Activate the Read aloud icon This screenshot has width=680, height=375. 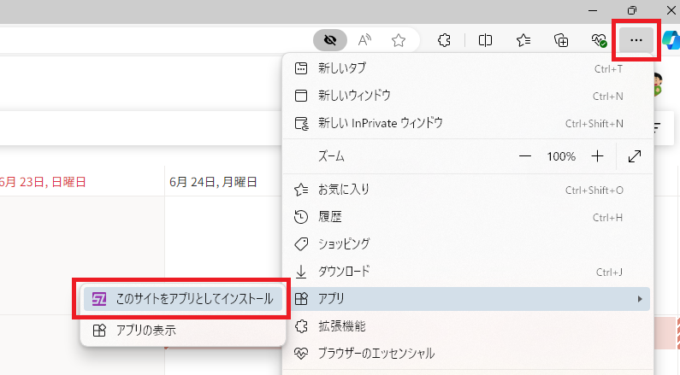[364, 40]
